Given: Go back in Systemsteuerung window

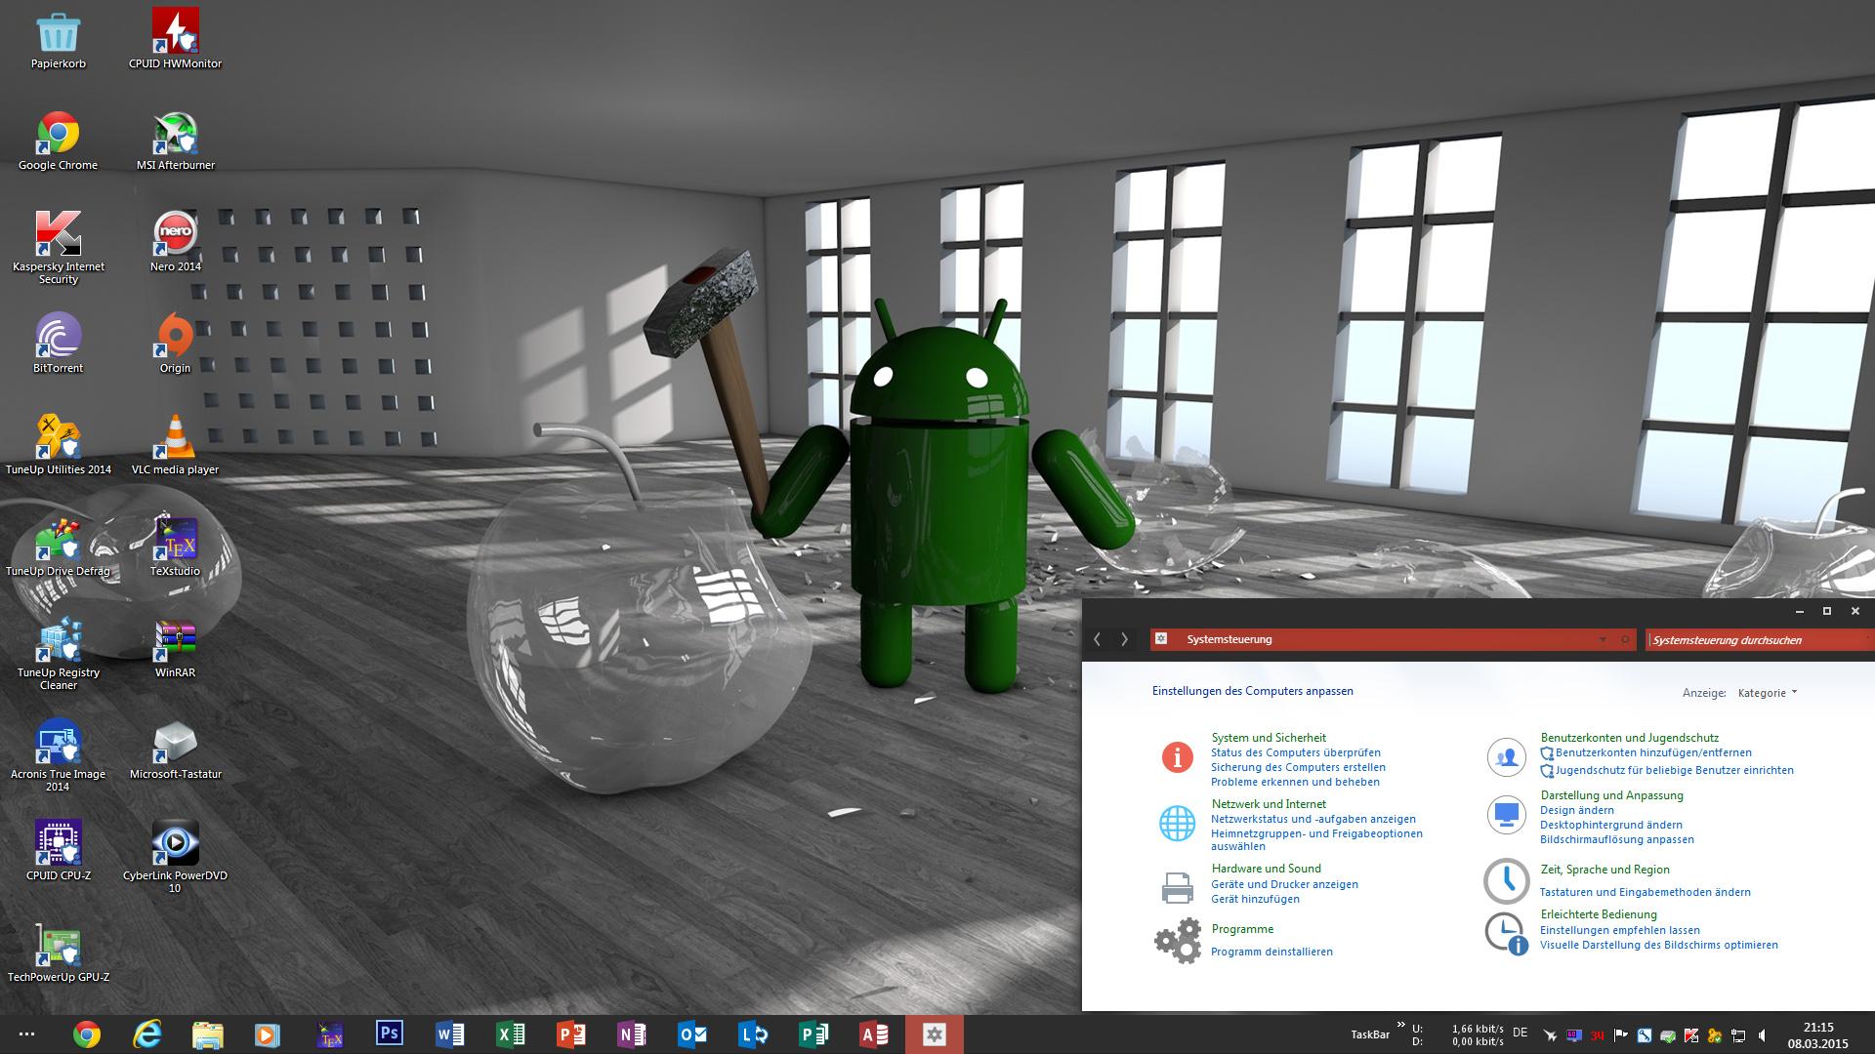Looking at the screenshot, I should [1097, 639].
